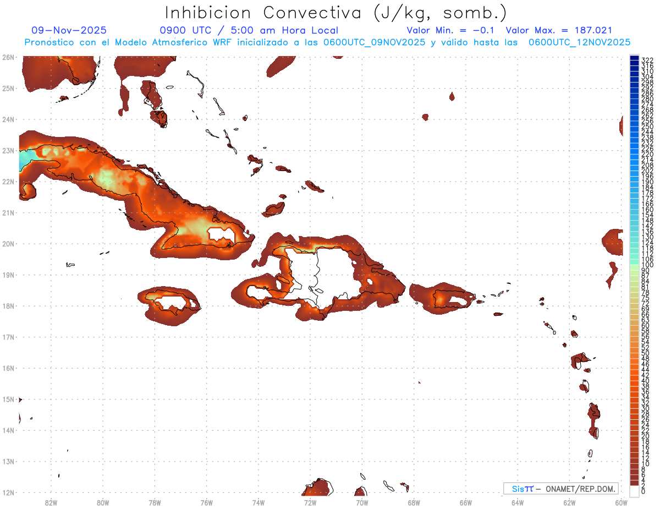Click the "22N" latitude label
The width and height of the screenshot is (660, 510).
8,182
